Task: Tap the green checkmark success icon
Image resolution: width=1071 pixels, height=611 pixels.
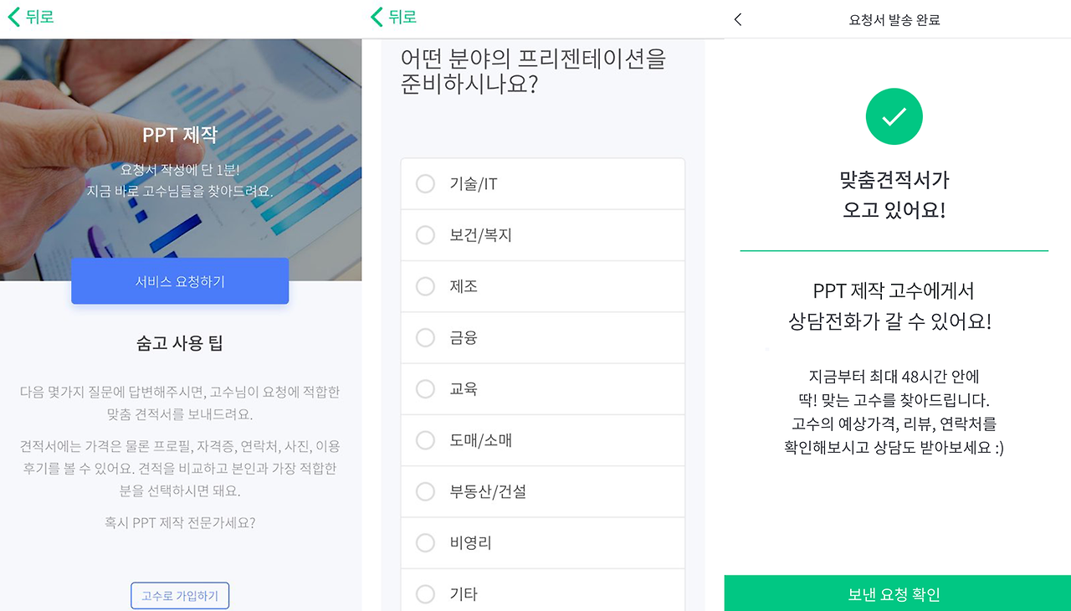Action: pos(894,116)
